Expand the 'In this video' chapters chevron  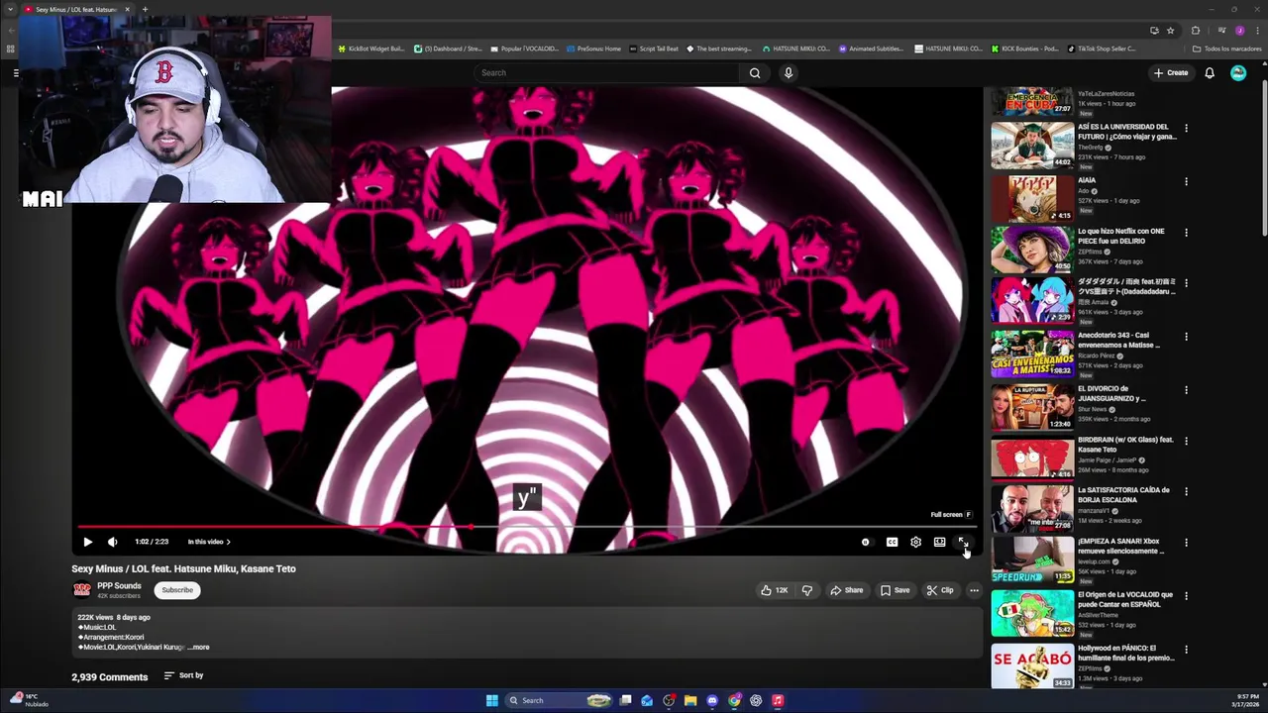[x=228, y=542]
